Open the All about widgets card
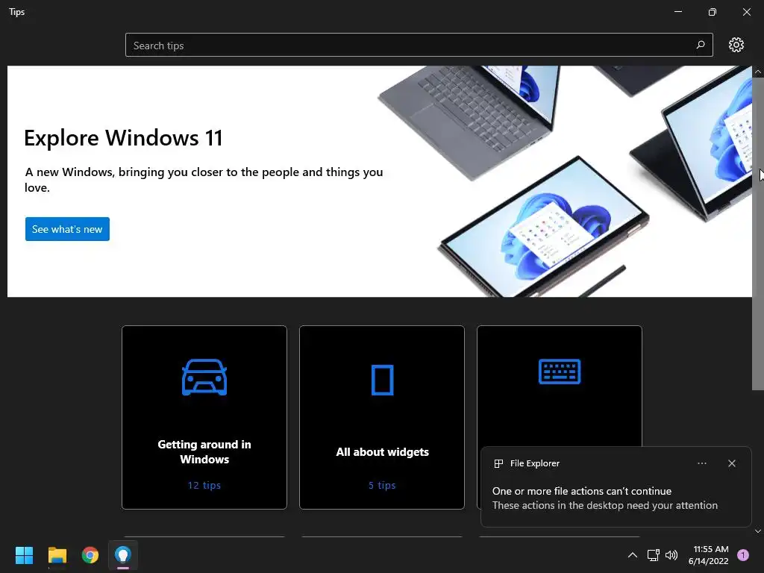This screenshot has width=764, height=573. point(382,418)
